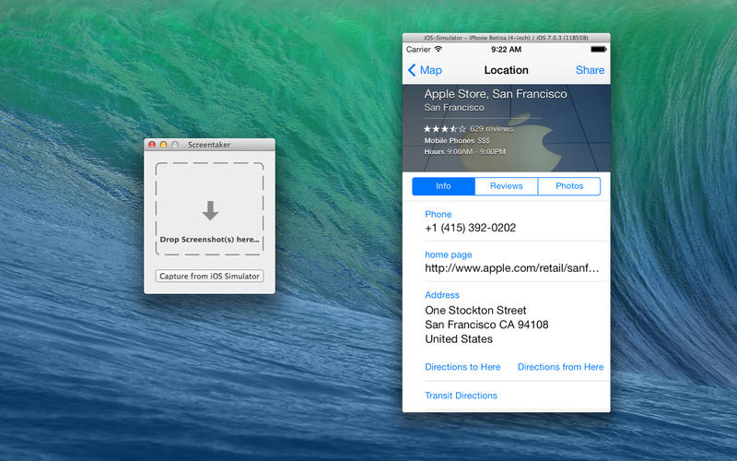737x461 pixels.
Task: Click the United States address line
Action: click(459, 339)
